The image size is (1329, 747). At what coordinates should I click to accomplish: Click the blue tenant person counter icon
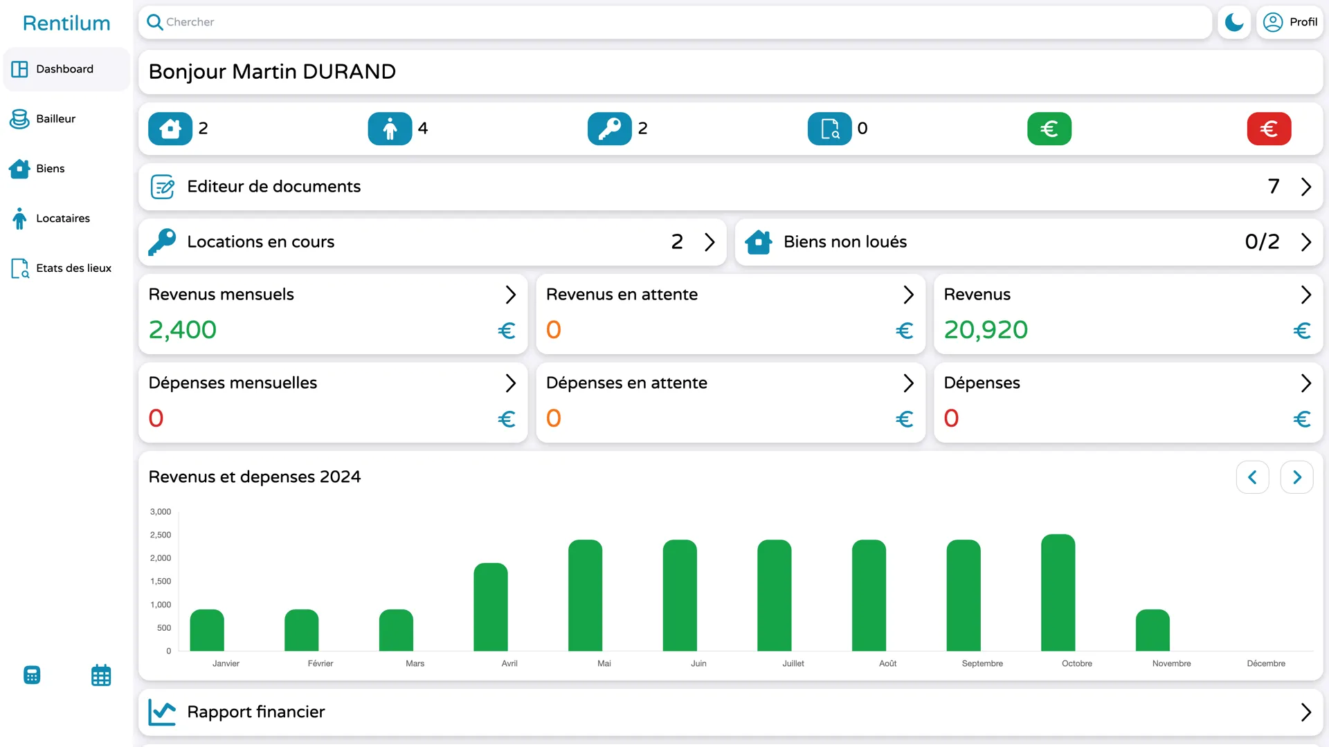click(x=390, y=129)
